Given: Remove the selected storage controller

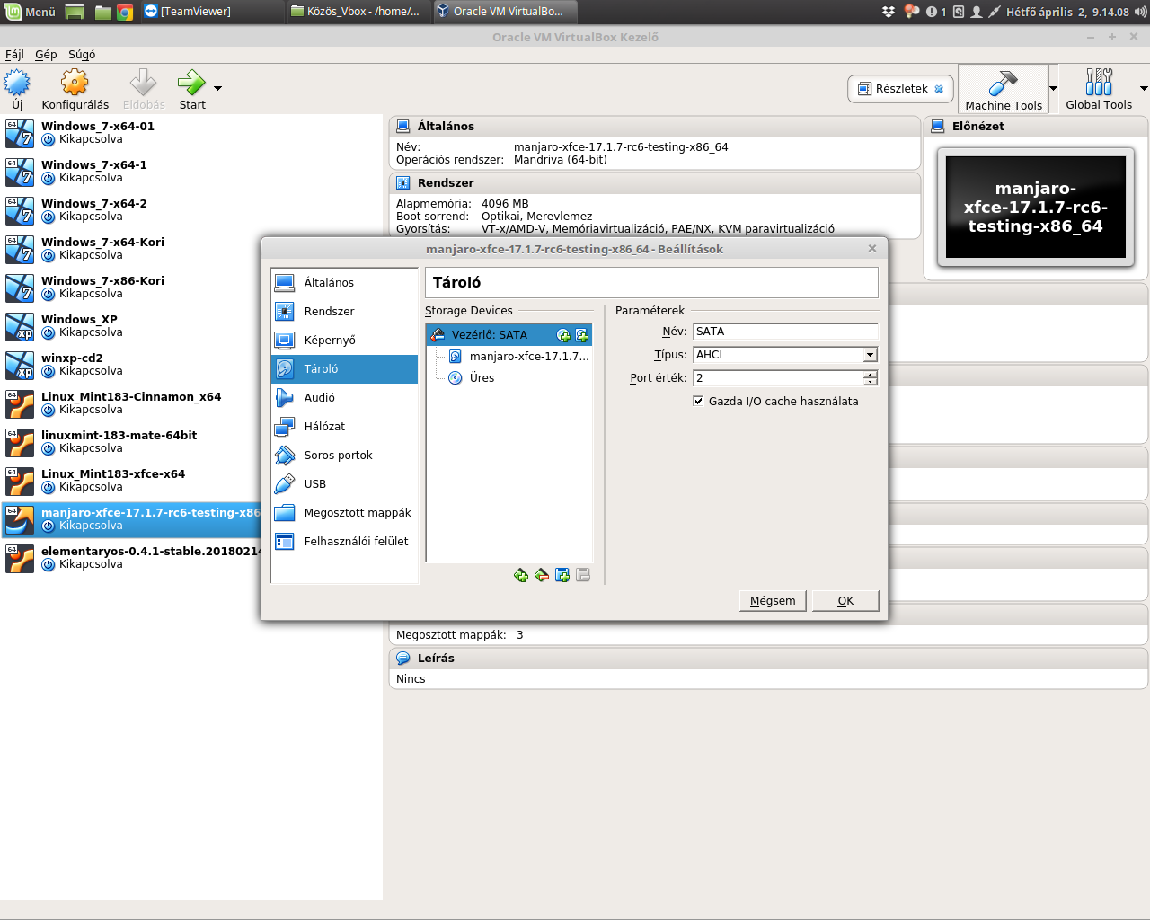Looking at the screenshot, I should tap(542, 575).
